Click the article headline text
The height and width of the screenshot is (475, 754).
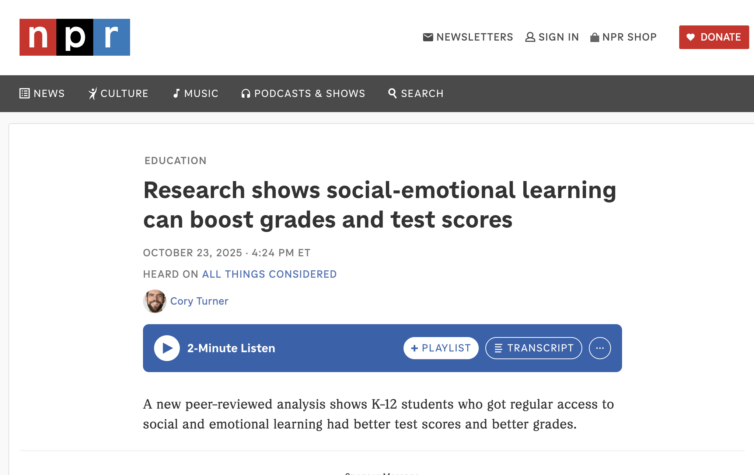point(379,205)
